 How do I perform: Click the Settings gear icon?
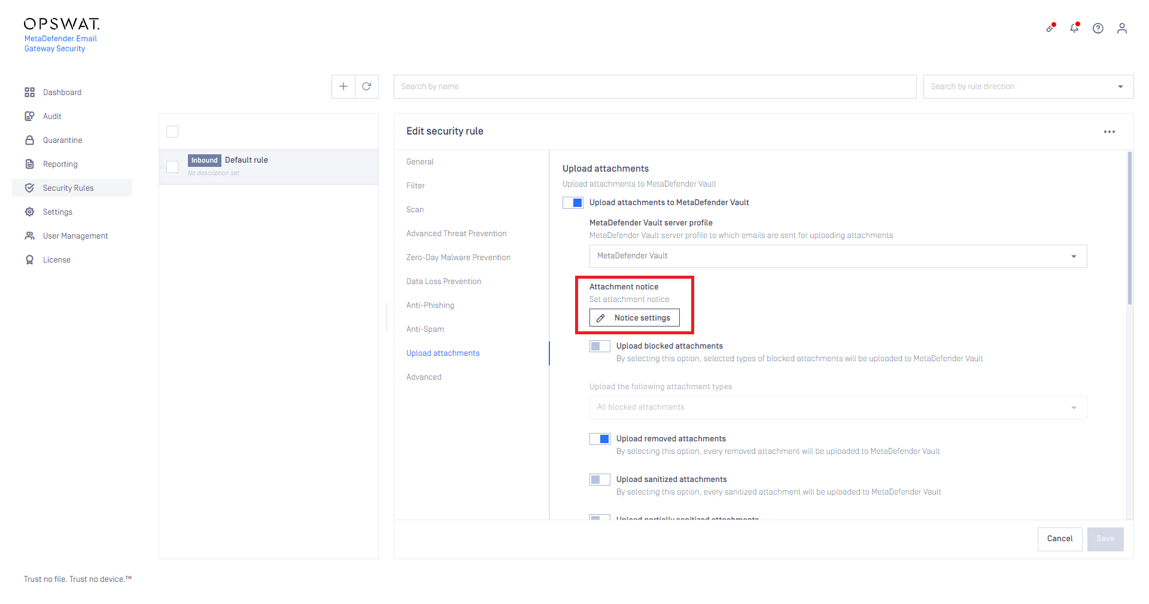[29, 212]
